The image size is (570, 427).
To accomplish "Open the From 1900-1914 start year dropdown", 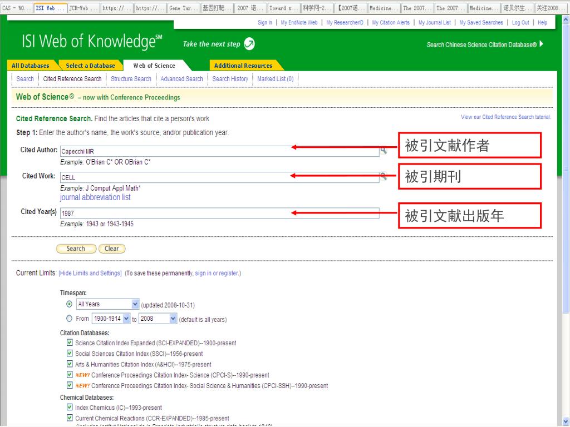I will pyautogui.click(x=111, y=319).
